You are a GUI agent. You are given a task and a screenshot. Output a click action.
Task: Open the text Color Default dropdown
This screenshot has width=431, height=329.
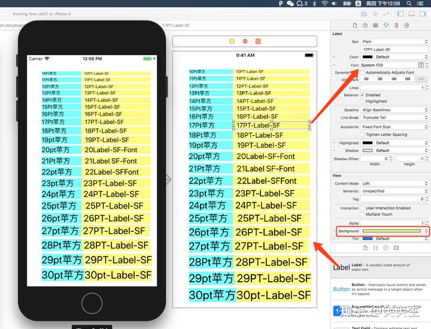click(x=401, y=57)
